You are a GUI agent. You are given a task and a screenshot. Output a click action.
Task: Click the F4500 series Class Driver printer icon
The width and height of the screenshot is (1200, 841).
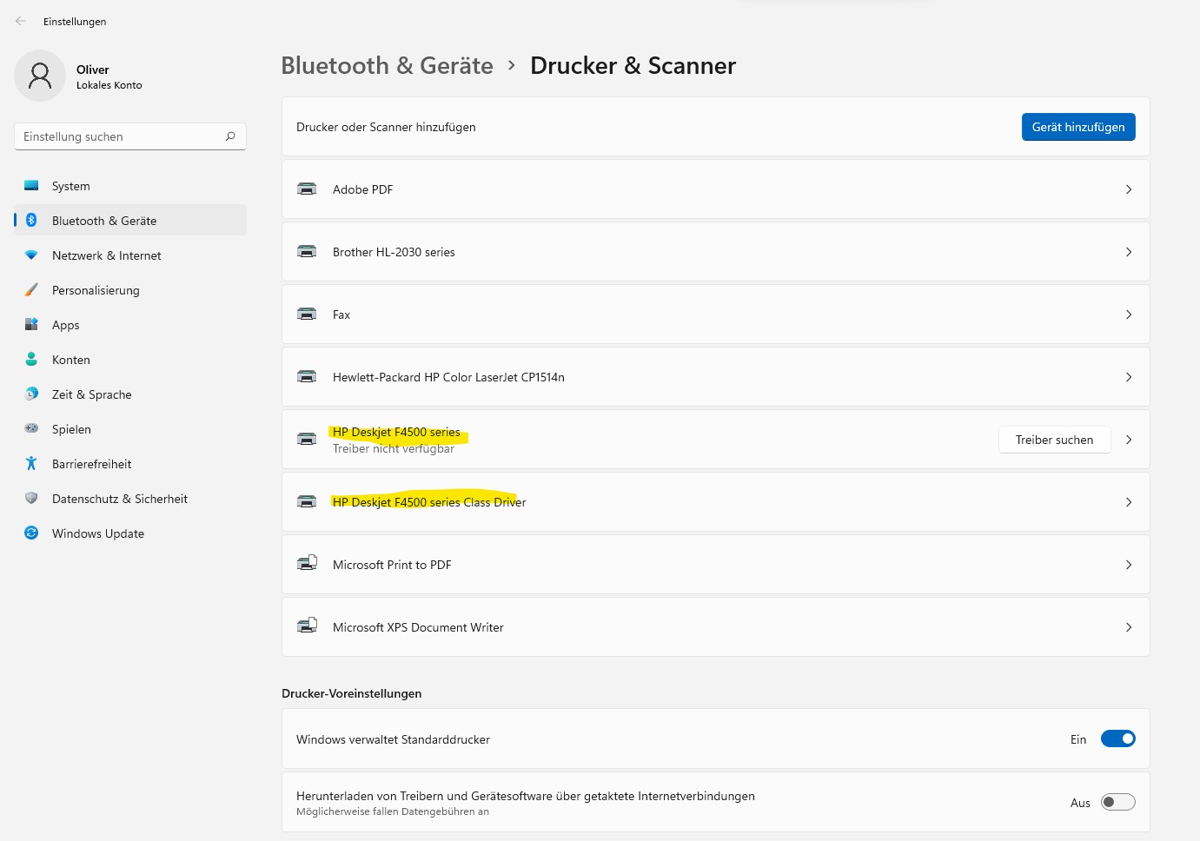click(307, 502)
